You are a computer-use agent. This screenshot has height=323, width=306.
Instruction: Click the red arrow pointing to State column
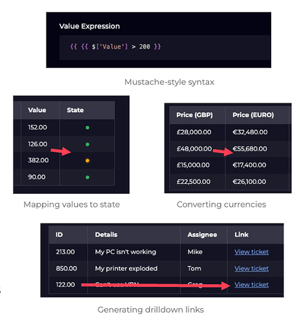(61, 151)
